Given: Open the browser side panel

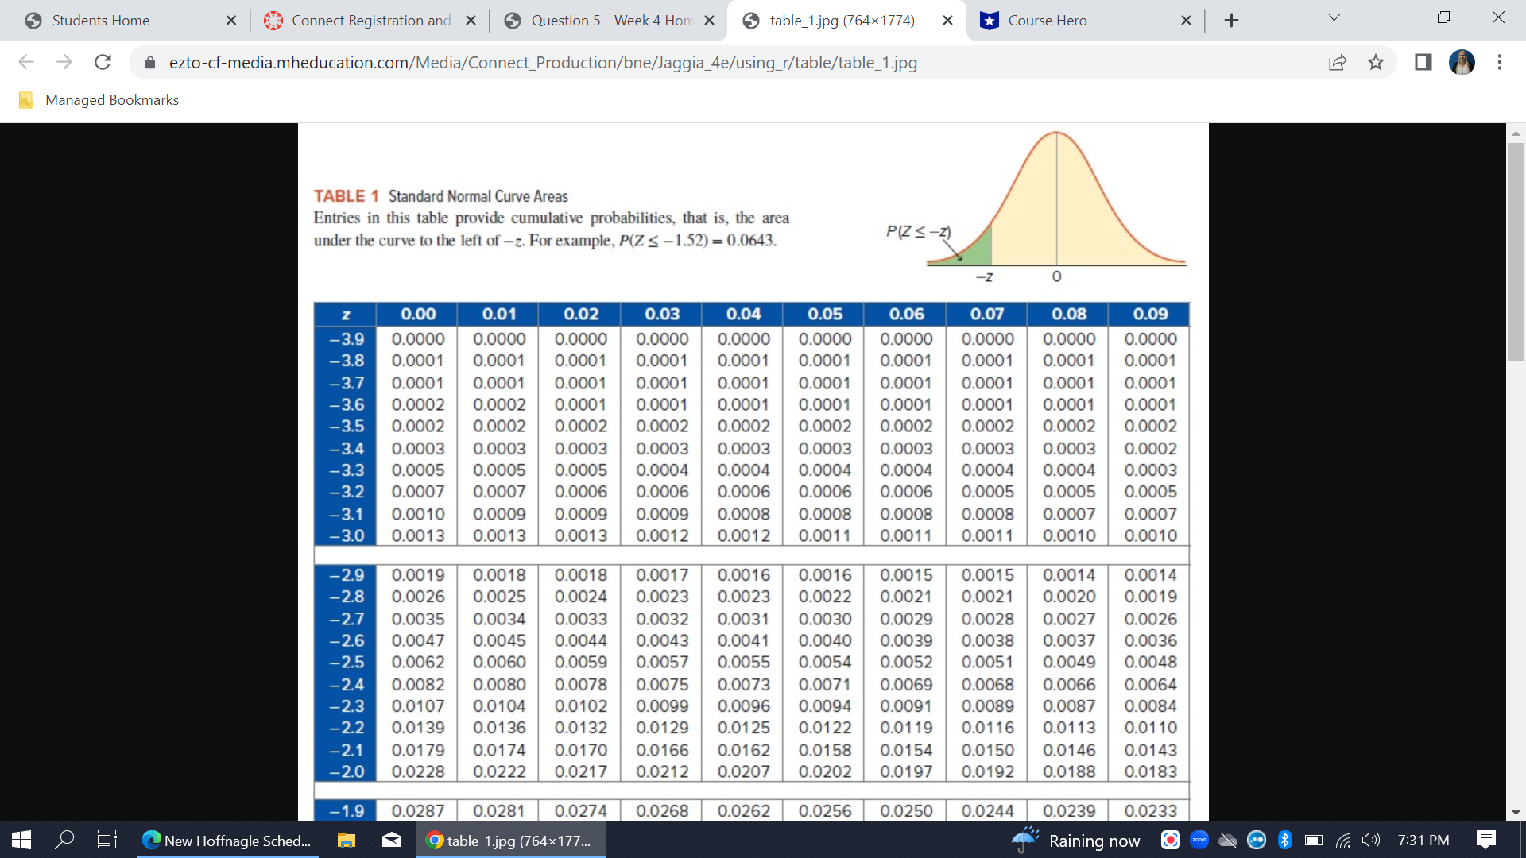Looking at the screenshot, I should click(x=1423, y=62).
